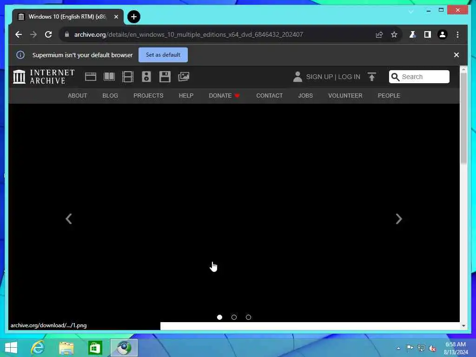Image resolution: width=476 pixels, height=357 pixels.
Task: Open the Software floppy disk icon
Action: 165,77
